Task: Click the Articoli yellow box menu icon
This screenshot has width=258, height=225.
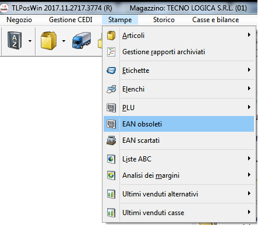Action: pos(111,36)
